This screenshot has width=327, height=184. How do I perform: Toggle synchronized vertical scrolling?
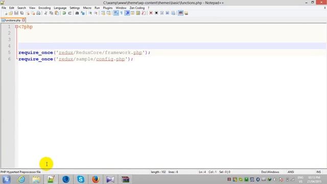tap(103, 13)
